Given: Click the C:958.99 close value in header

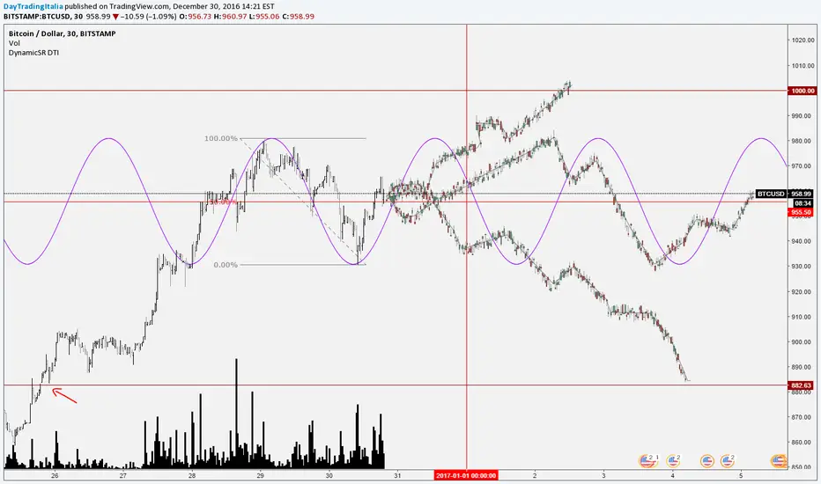Looking at the screenshot, I should tap(298, 16).
